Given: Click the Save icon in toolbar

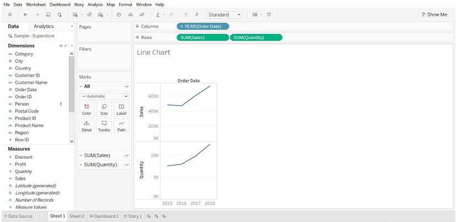Looking at the screenshot, I should click(48, 14).
